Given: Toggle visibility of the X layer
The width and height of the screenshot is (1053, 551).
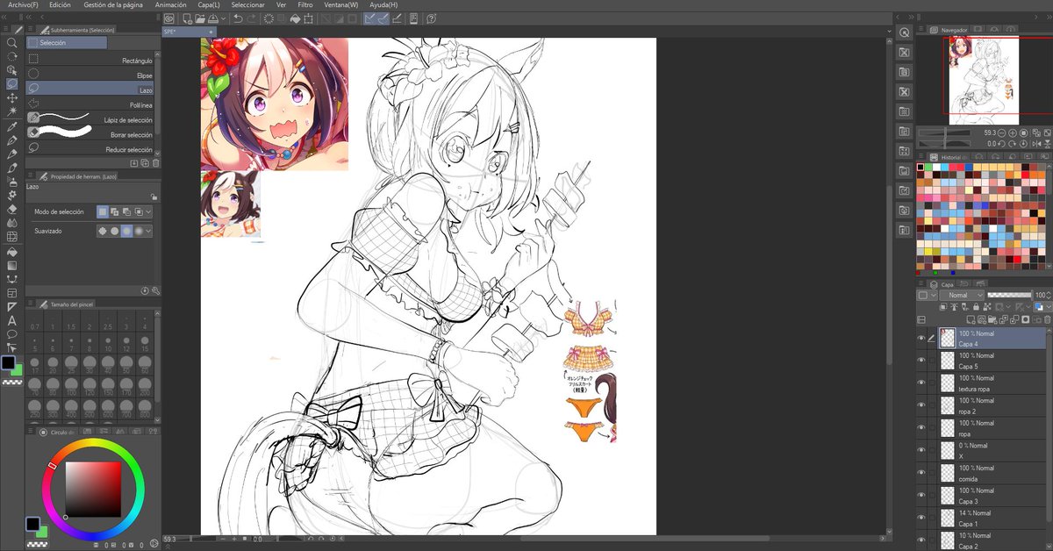Looking at the screenshot, I should (x=921, y=450).
